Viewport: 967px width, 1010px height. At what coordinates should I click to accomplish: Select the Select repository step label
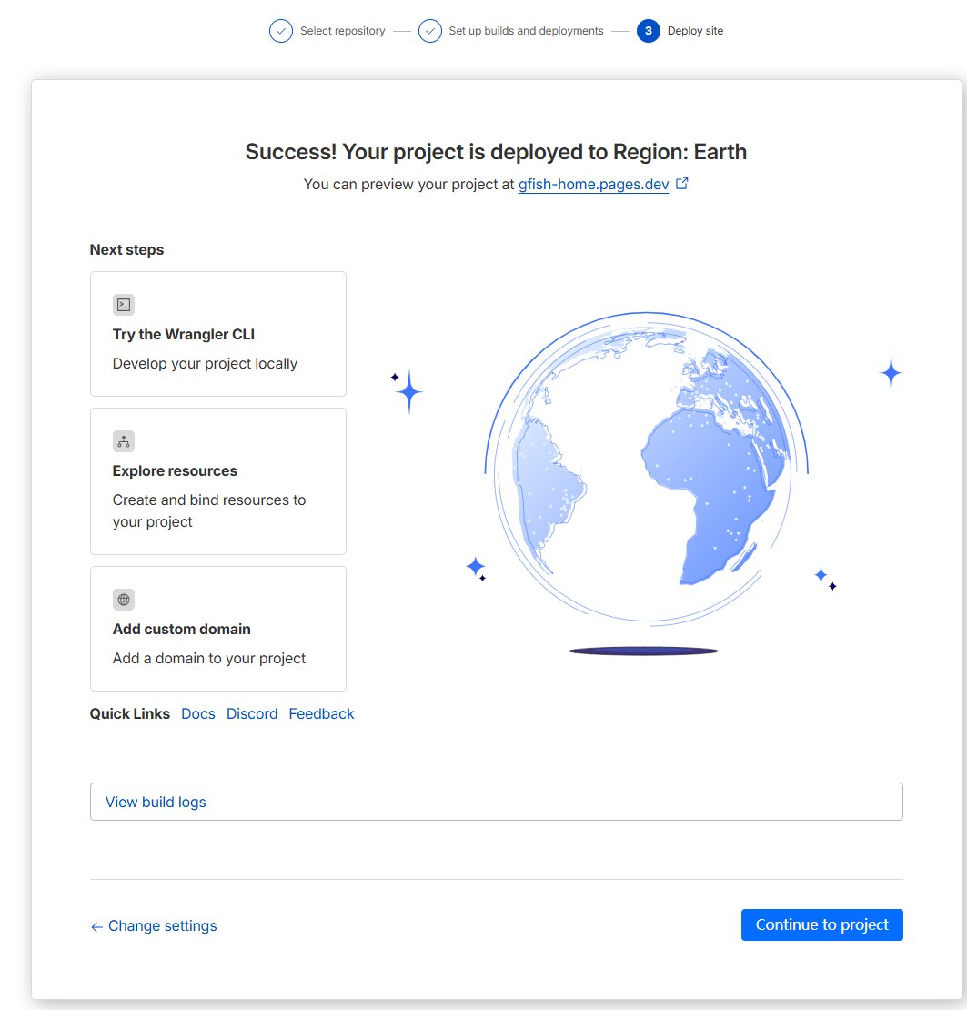tap(342, 31)
